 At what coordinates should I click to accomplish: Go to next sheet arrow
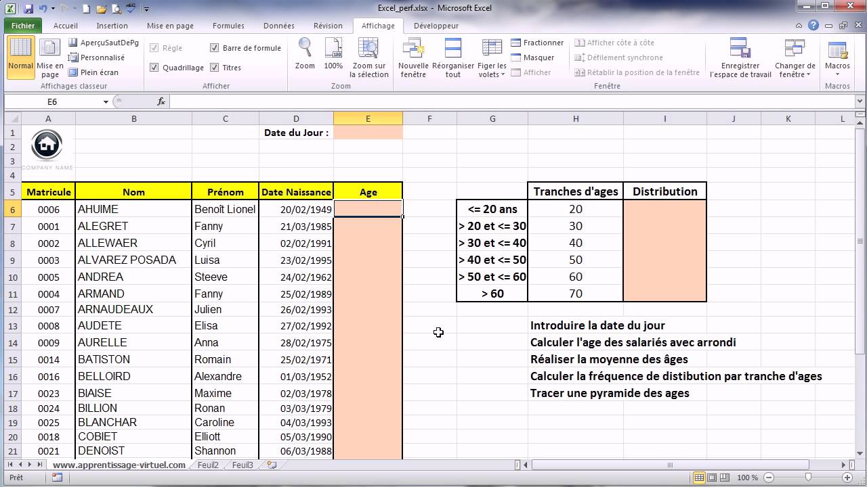coord(30,465)
